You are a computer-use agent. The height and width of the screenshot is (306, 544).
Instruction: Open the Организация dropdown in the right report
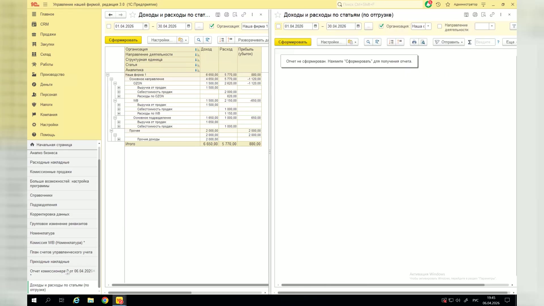click(428, 26)
